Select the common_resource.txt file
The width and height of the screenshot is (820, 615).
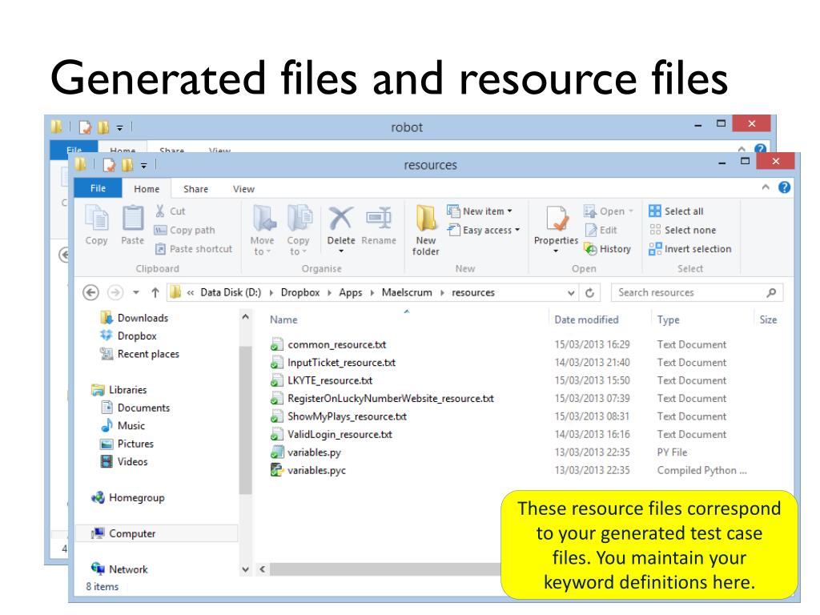[x=336, y=345]
